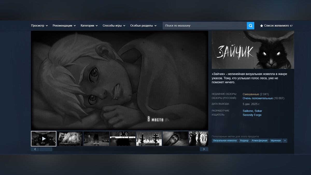Screen dimensions: 311x175
Task: Click the wishlist count 67
Action: [291, 26]
